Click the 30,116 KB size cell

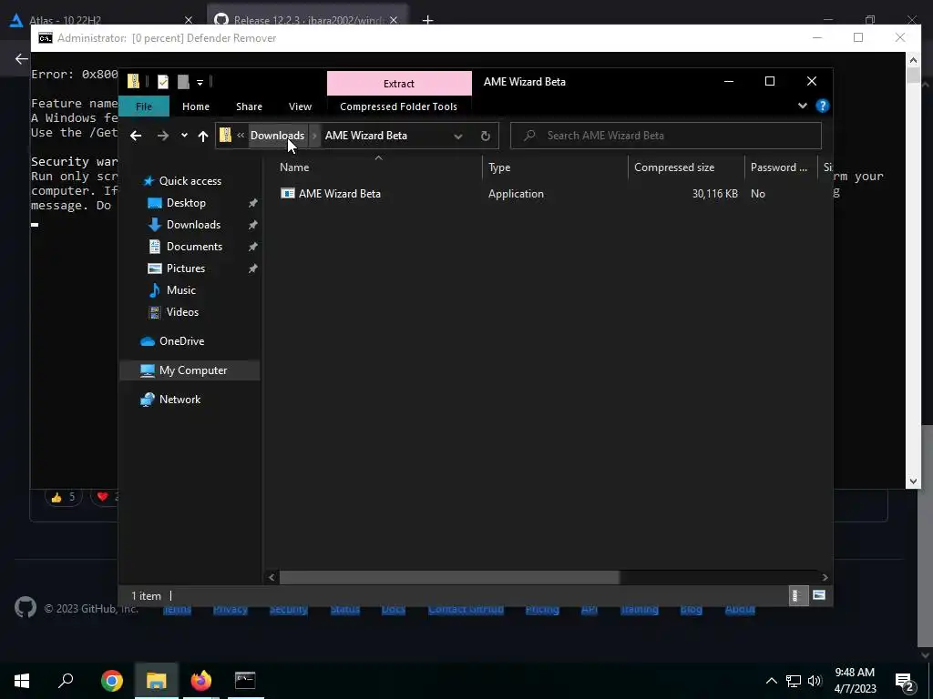(714, 194)
